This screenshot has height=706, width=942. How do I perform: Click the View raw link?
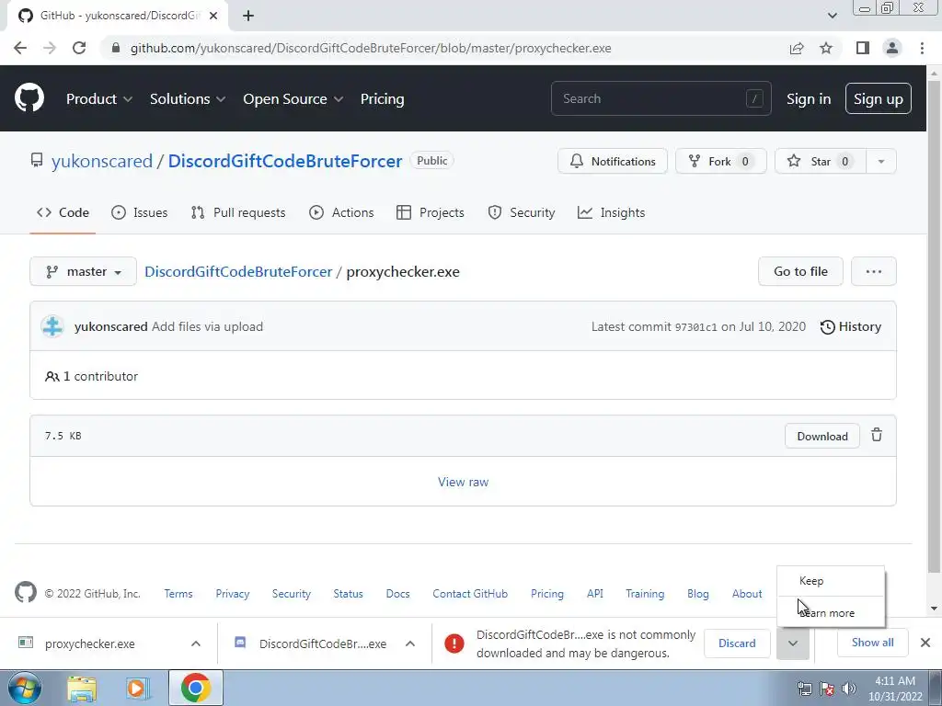click(x=464, y=482)
